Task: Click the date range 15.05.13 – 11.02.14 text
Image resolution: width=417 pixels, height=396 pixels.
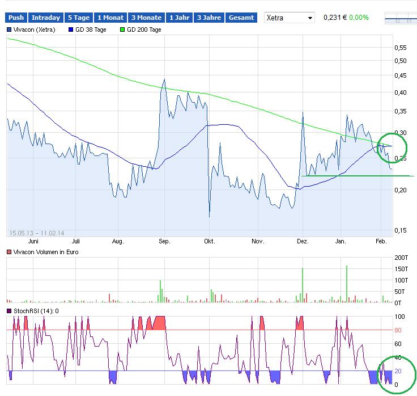Action: point(37,233)
